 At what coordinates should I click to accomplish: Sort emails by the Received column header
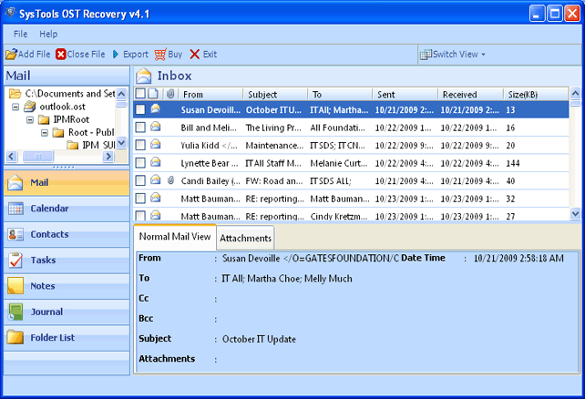469,94
